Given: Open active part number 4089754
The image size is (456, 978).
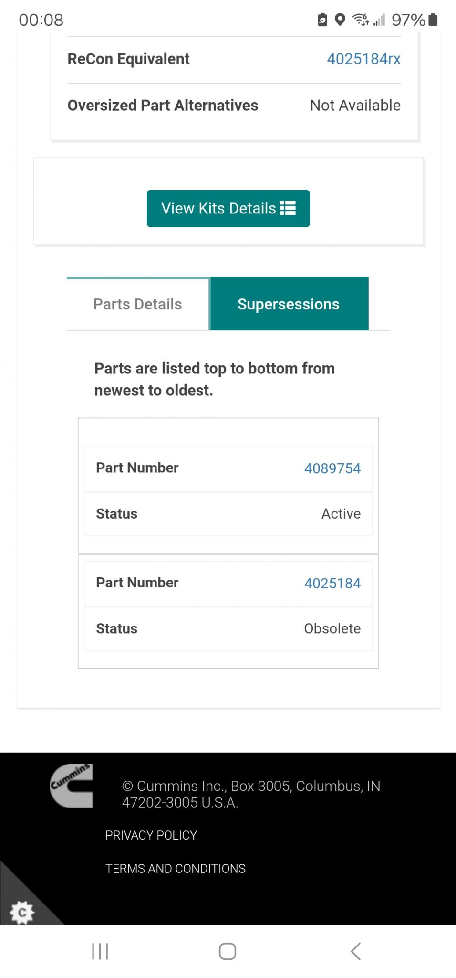Looking at the screenshot, I should 332,468.
